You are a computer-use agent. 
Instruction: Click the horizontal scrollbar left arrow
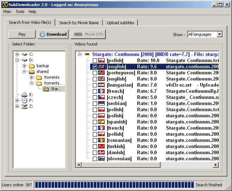[79, 165]
